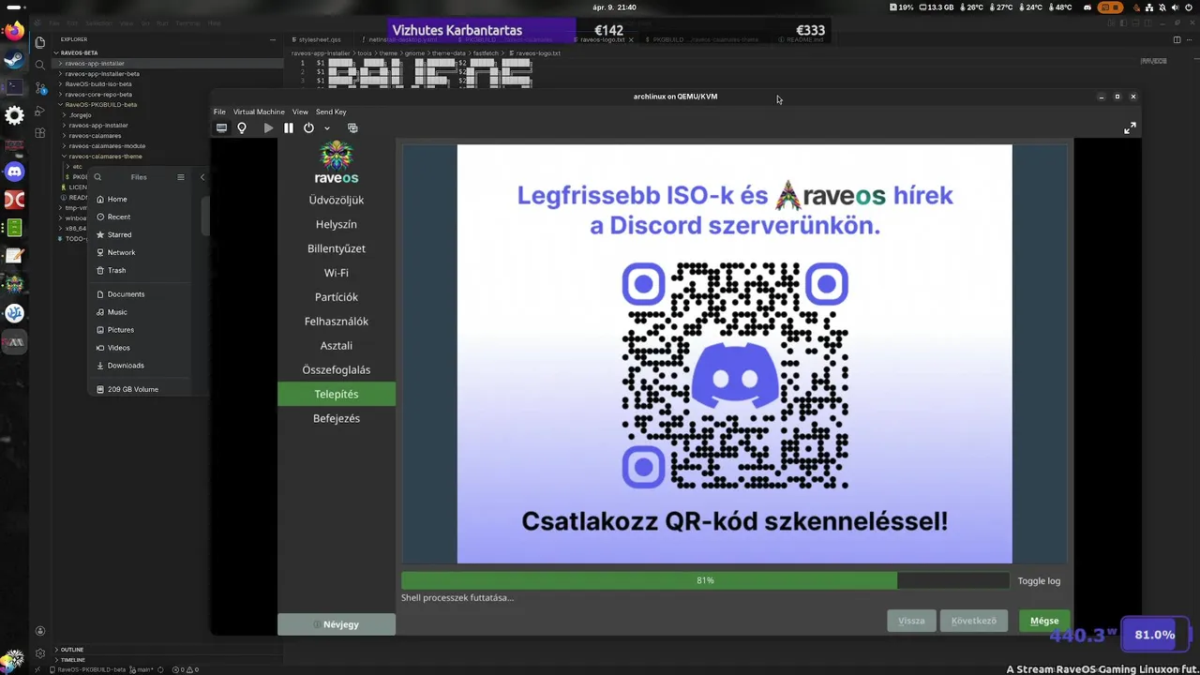This screenshot has width=1200, height=675.
Task: Open File menu in virt-manager
Action: point(219,112)
